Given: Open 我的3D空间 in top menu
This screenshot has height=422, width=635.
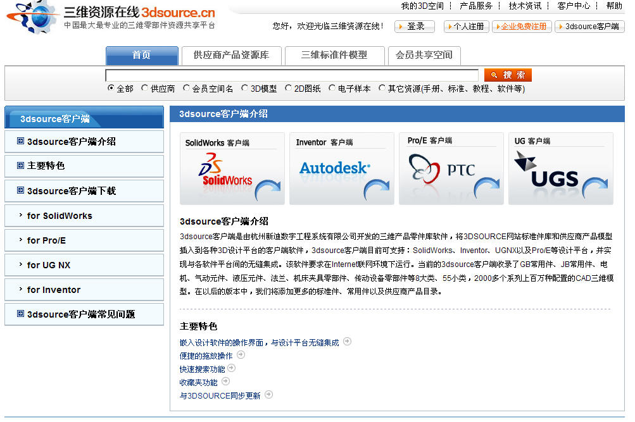Looking at the screenshot, I should [422, 6].
